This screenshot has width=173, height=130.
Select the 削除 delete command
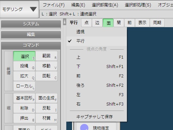pos(24,108)
